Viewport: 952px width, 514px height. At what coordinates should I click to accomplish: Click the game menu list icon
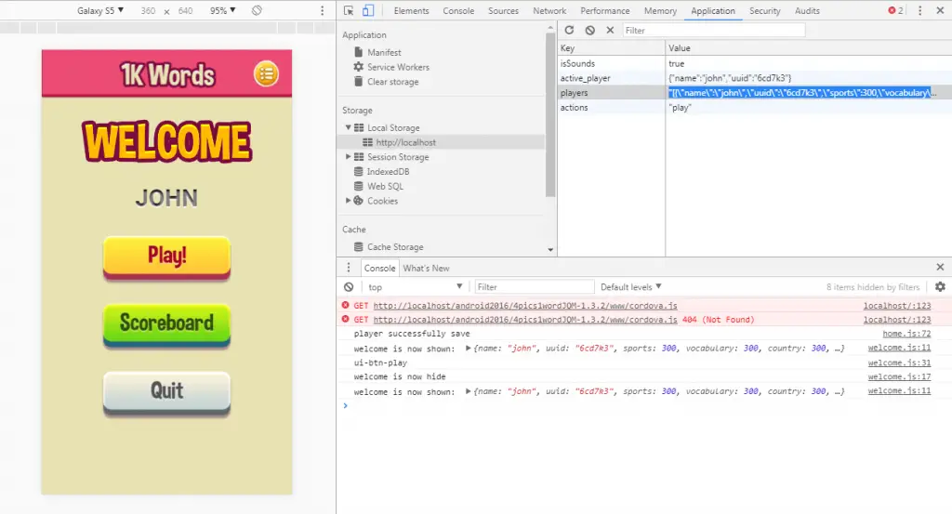tap(266, 73)
